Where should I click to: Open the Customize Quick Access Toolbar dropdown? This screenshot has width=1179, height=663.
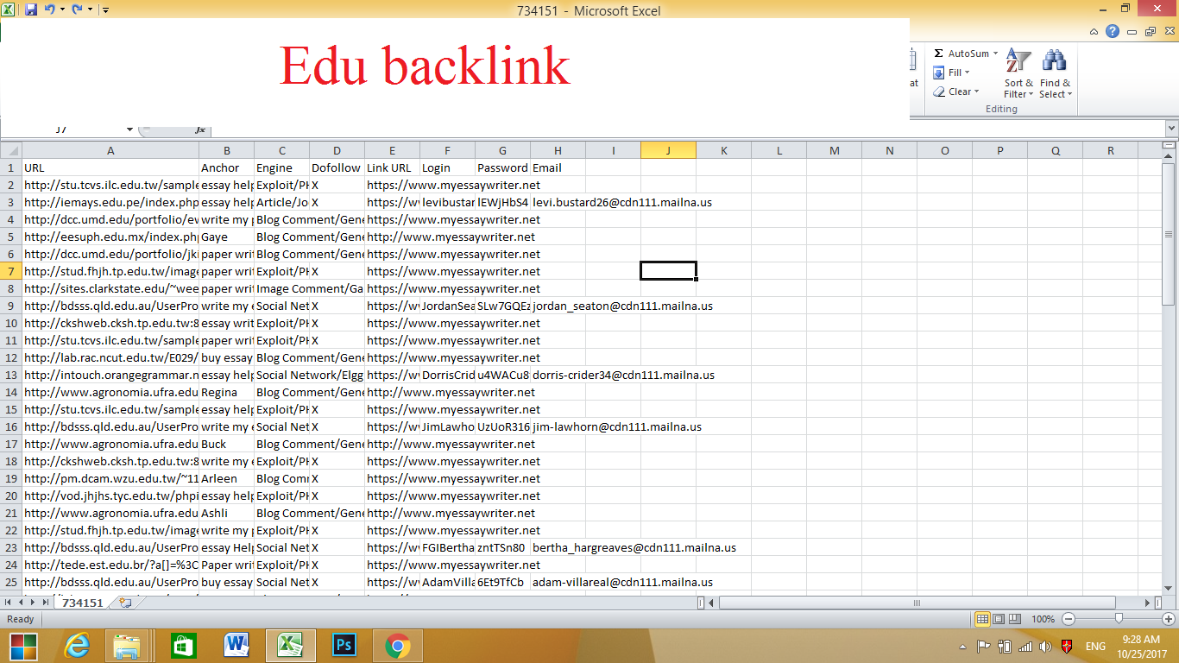pyautogui.click(x=105, y=8)
